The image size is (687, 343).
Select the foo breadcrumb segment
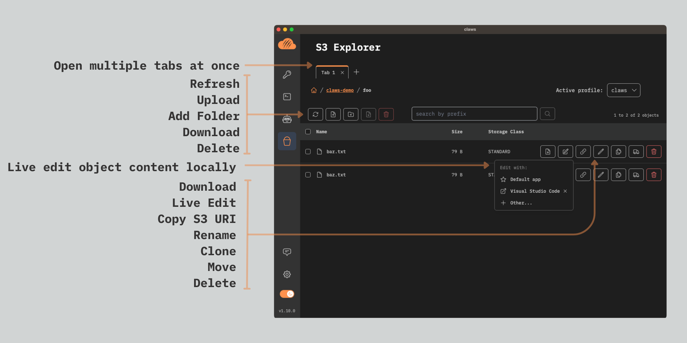pyautogui.click(x=367, y=90)
